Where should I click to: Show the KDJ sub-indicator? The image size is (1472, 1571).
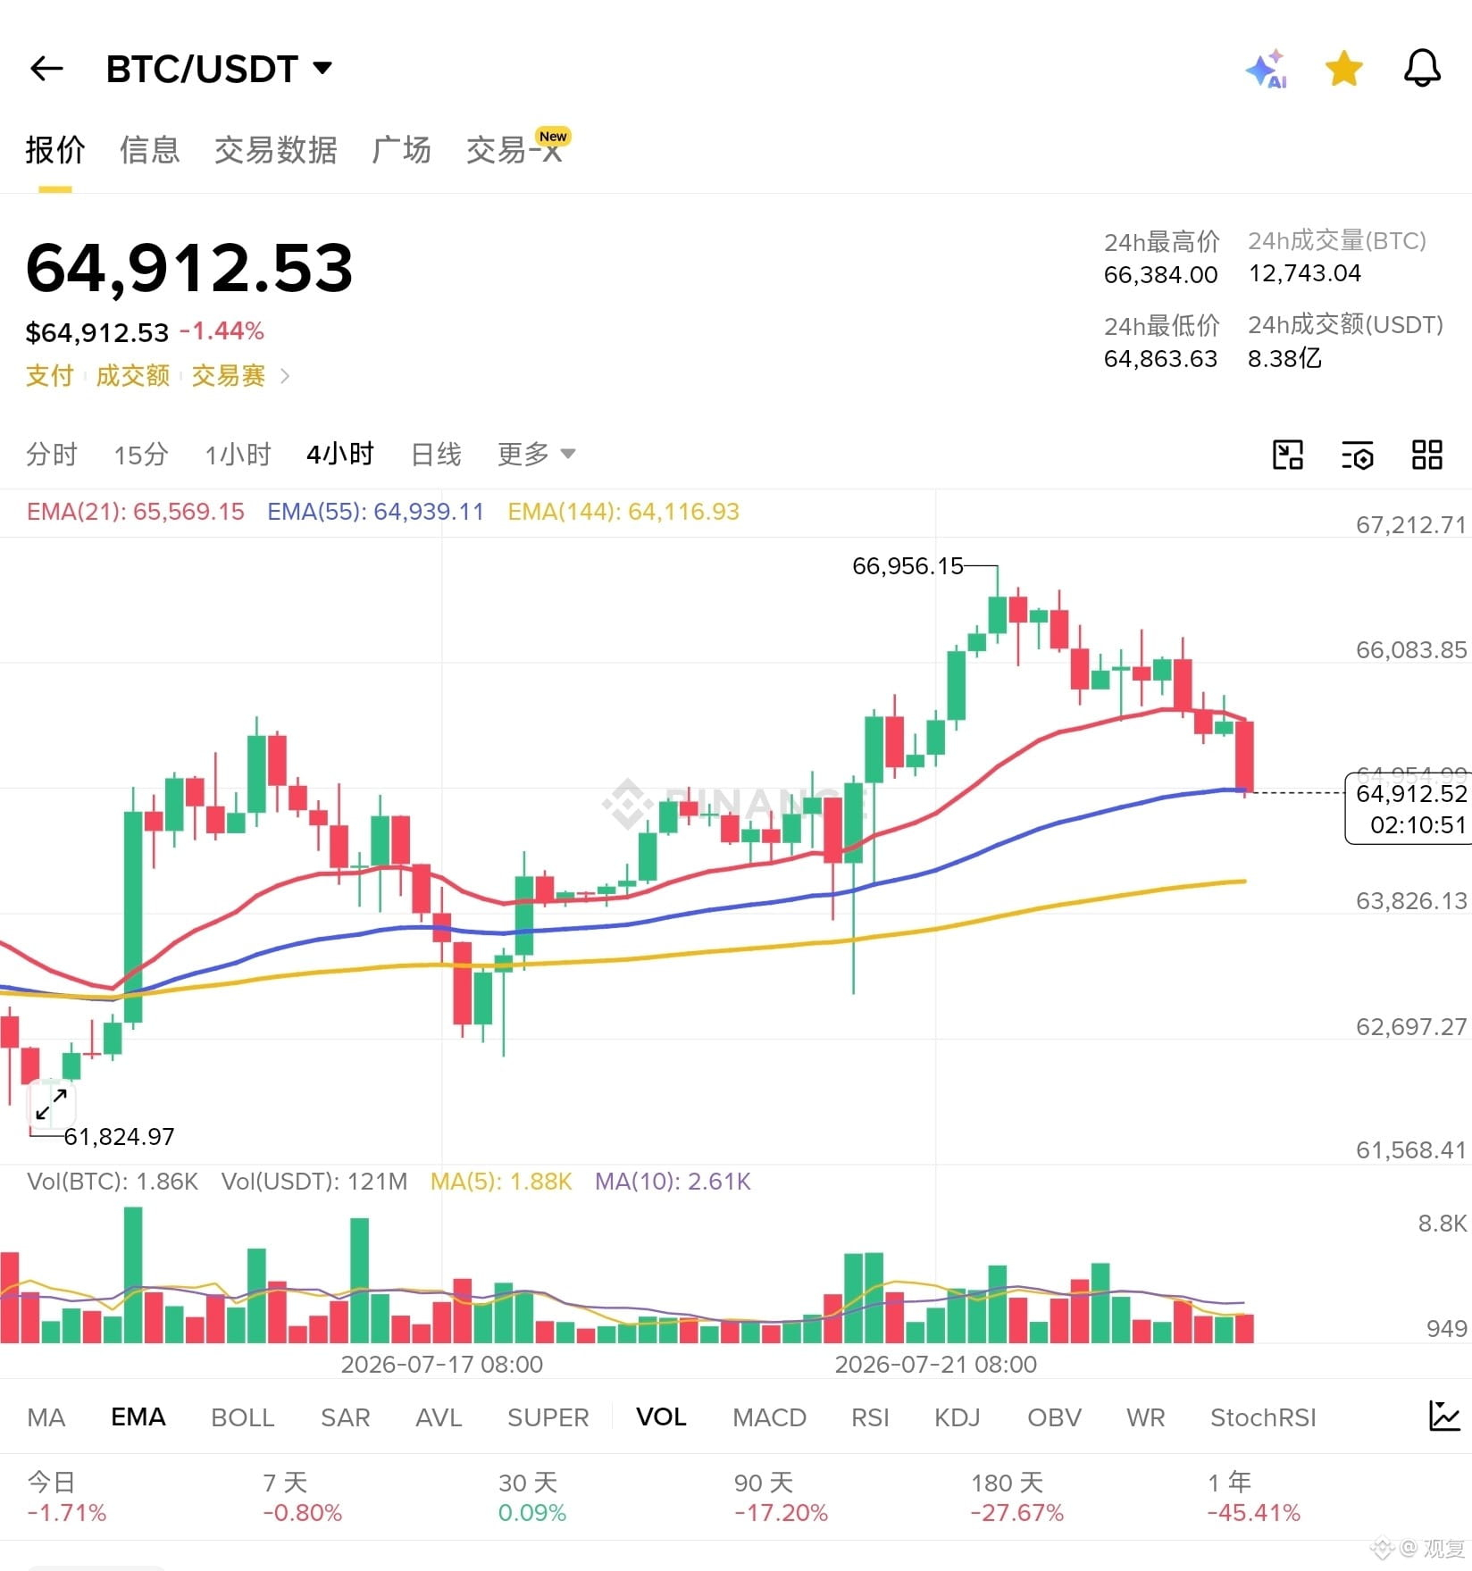[x=958, y=1417]
